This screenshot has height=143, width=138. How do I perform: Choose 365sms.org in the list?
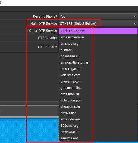tap(98, 125)
